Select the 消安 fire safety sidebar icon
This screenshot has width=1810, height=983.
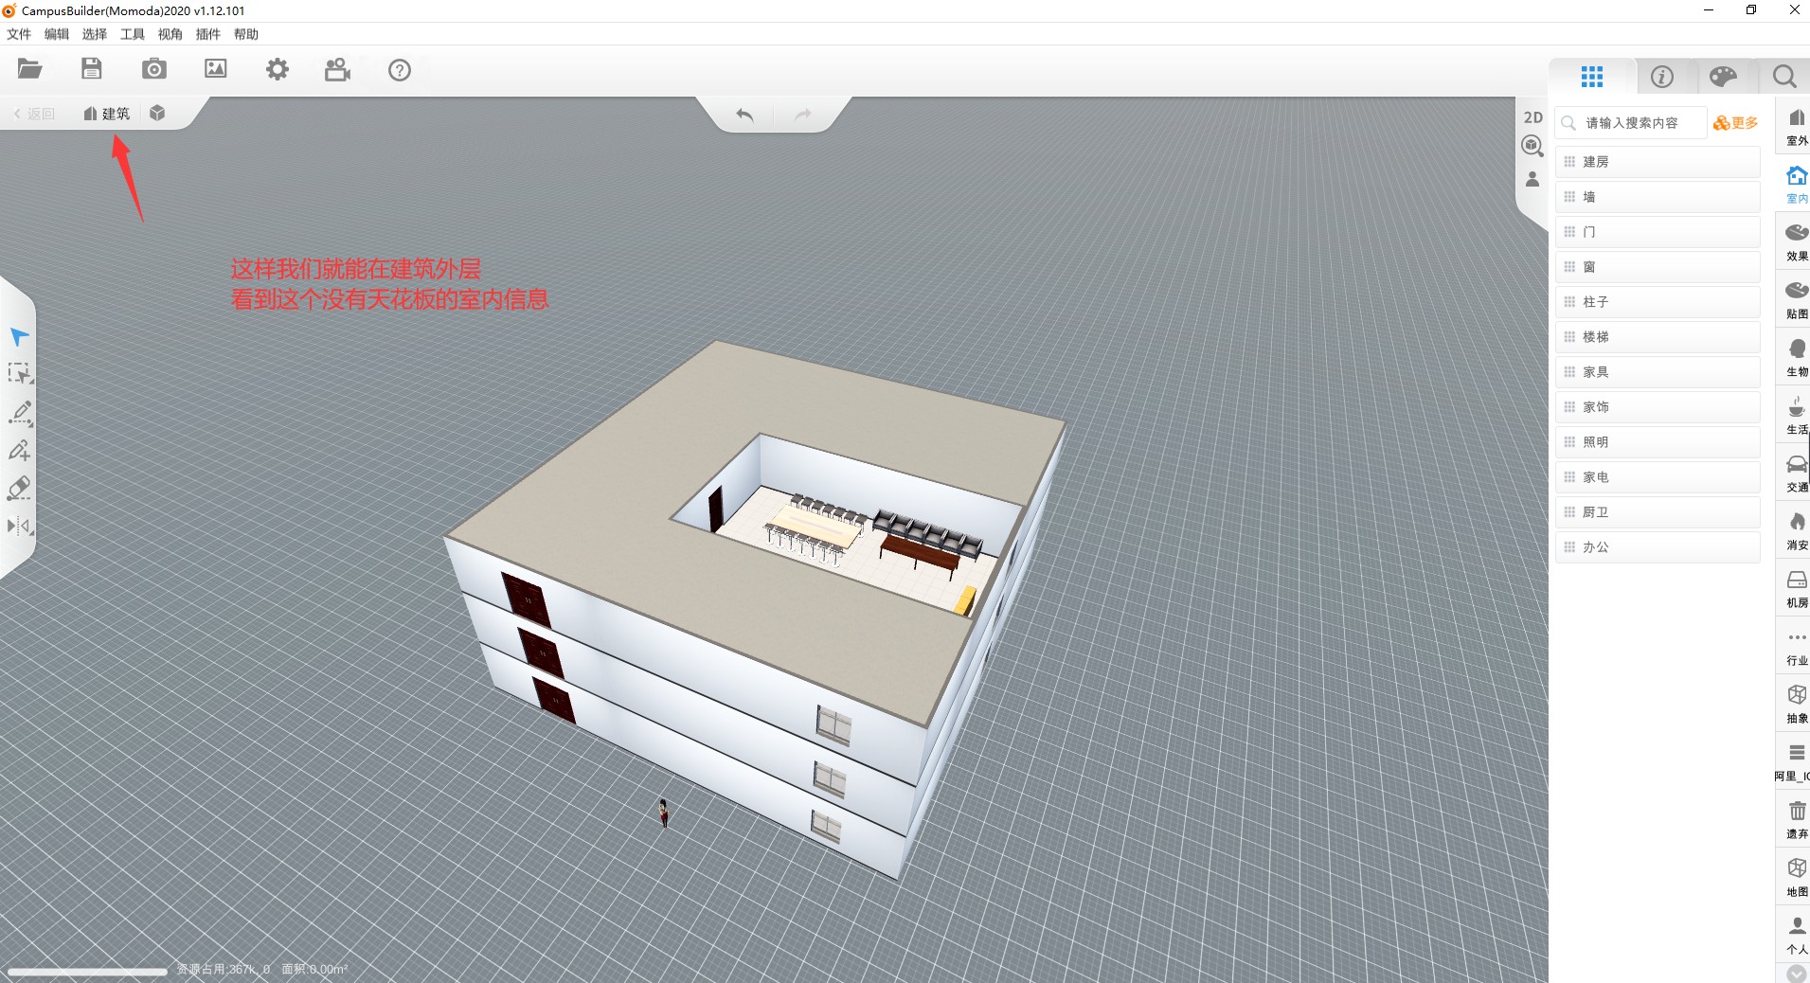[x=1796, y=531]
